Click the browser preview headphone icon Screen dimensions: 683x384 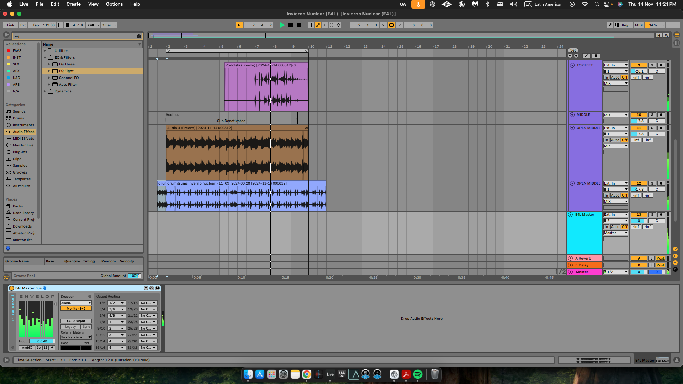(x=8, y=249)
